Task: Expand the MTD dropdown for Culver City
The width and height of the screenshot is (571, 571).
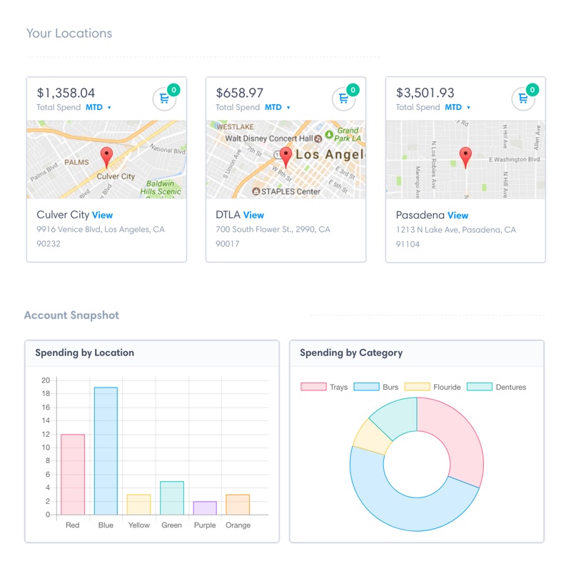Action: [x=98, y=108]
